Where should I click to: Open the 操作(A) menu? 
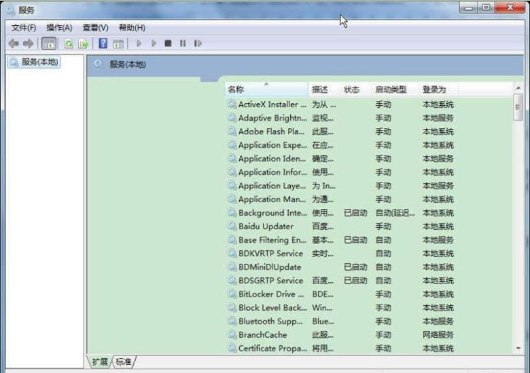pyautogui.click(x=59, y=28)
